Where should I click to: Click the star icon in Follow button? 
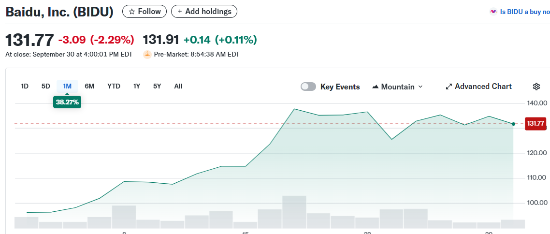[x=132, y=12]
